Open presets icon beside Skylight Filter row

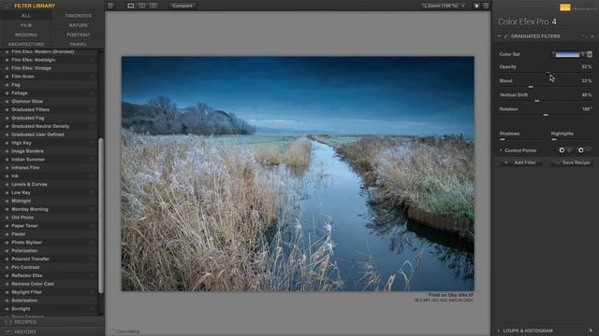[93, 292]
